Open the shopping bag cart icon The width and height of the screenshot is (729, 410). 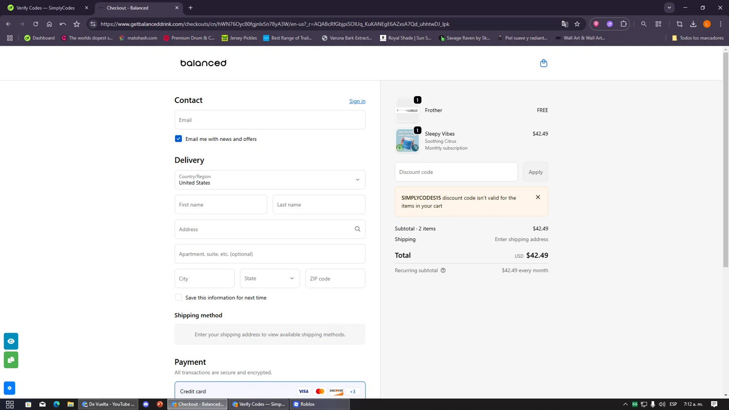click(543, 63)
